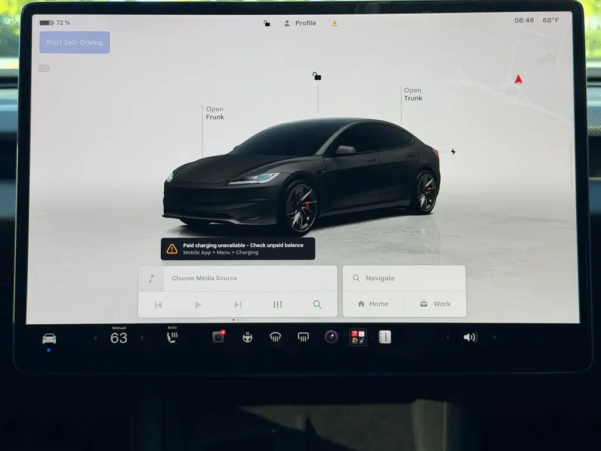Toggle the front windshield defrost icon
Screen dimensions: 601x451
click(x=275, y=337)
